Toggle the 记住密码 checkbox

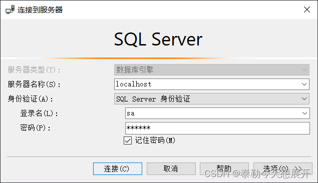click(x=128, y=140)
